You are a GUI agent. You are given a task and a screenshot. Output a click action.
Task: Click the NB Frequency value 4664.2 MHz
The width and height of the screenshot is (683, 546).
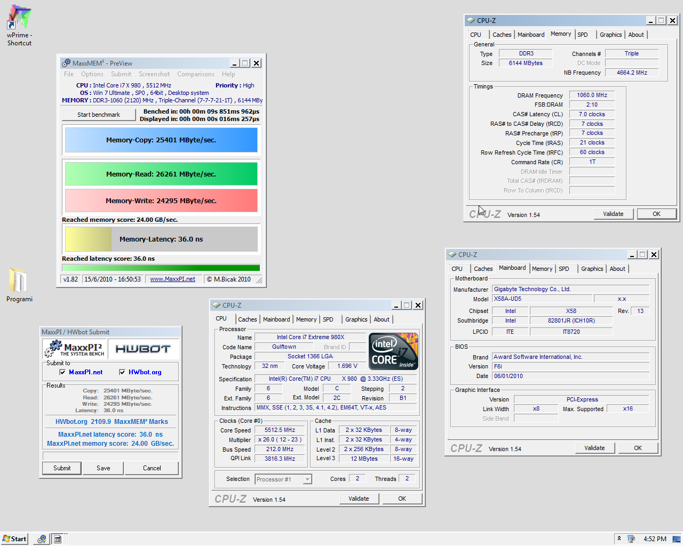[632, 73]
